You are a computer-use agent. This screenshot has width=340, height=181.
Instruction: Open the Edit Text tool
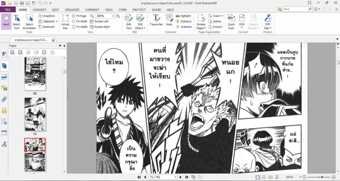[x=128, y=22]
